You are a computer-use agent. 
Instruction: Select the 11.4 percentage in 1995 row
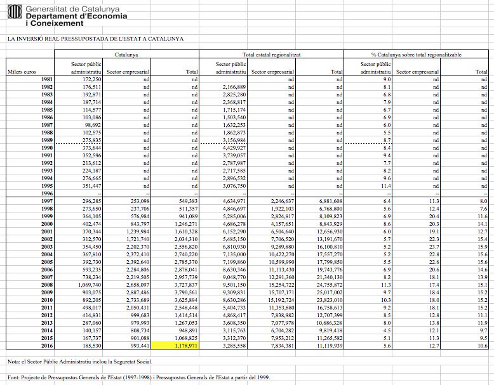click(386, 186)
